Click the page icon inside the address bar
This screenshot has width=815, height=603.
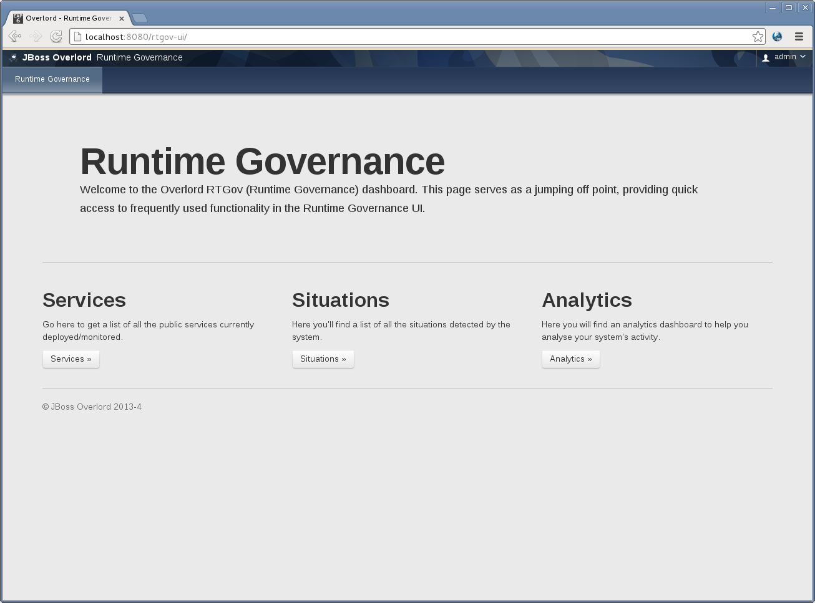[x=77, y=36]
